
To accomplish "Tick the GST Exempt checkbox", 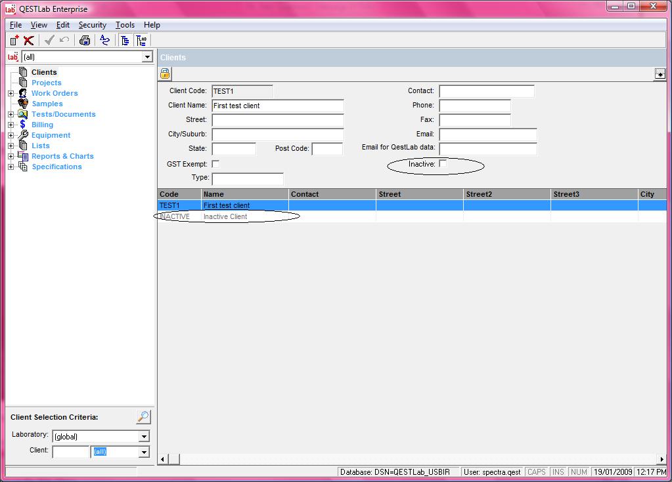I will [x=215, y=164].
